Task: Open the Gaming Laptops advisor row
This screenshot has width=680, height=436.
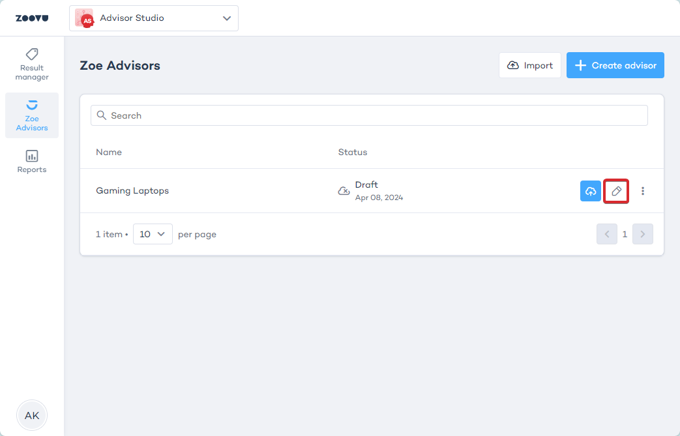Action: click(x=132, y=191)
